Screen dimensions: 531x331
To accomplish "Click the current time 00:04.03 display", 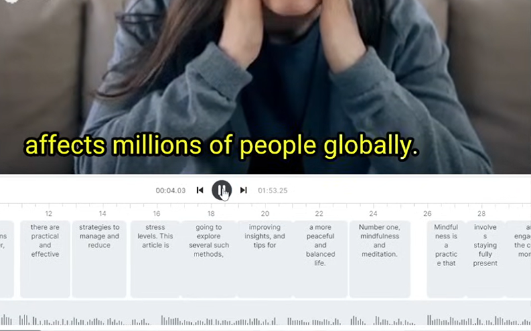I will [x=171, y=191].
